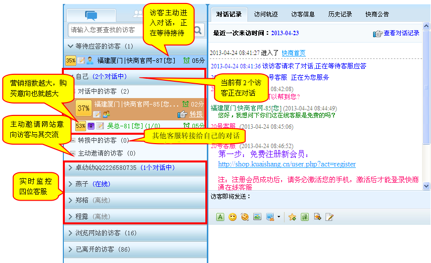Switch to the 访问轨迹 tab

coord(266,14)
